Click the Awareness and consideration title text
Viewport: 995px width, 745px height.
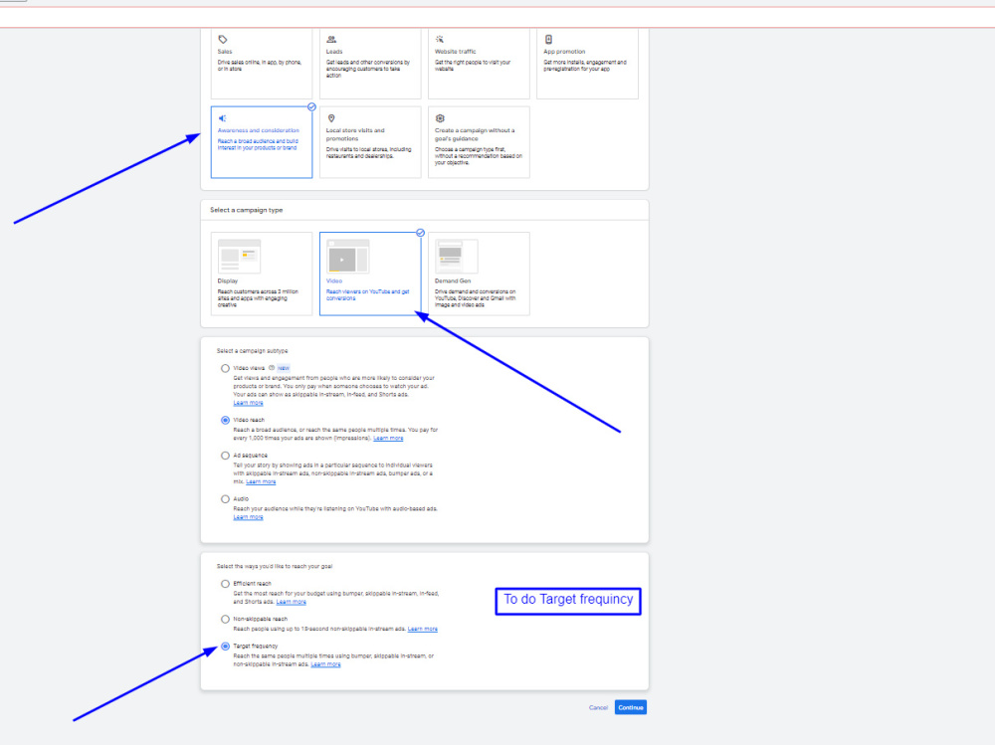pyautogui.click(x=259, y=130)
